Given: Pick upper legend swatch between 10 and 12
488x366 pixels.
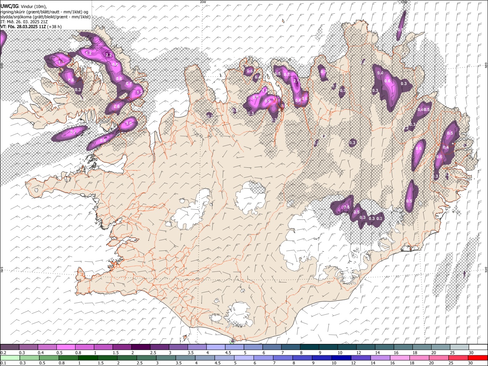Looking at the screenshot, I should 347,347.
